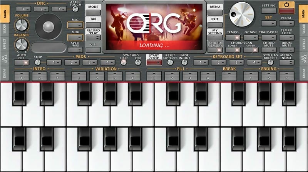Toggle Tempo Lock button

point(286,38)
